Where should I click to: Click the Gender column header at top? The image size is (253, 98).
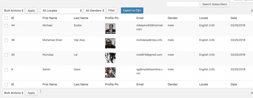coord(173,18)
